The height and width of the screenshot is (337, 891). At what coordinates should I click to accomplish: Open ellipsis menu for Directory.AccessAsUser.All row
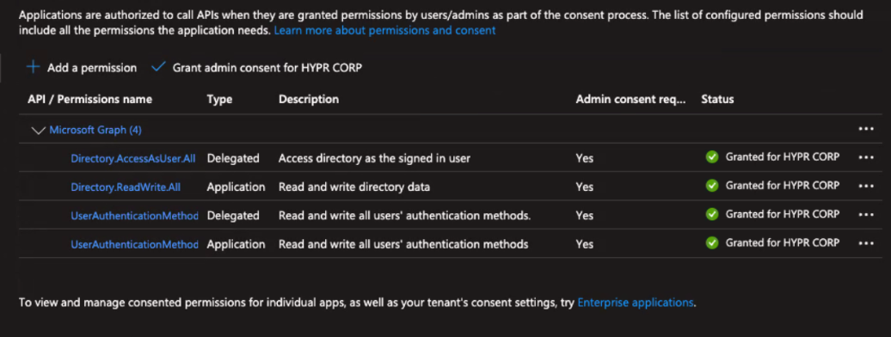coord(866,157)
